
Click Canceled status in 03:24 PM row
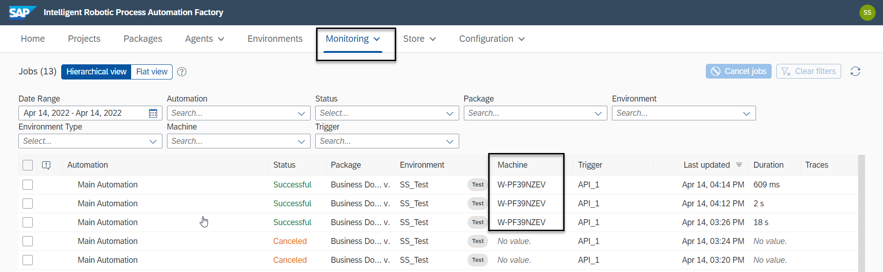(x=290, y=241)
